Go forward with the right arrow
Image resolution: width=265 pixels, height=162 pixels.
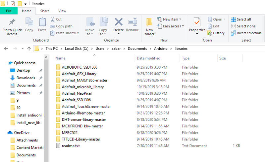point(15,49)
